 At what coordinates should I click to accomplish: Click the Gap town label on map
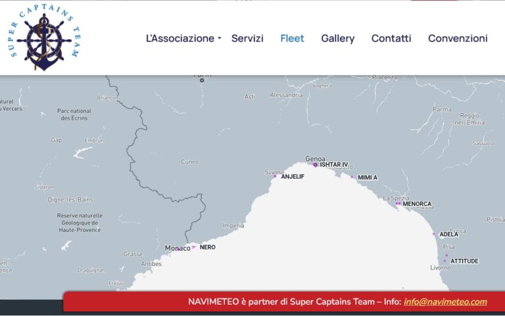pyautogui.click(x=57, y=140)
